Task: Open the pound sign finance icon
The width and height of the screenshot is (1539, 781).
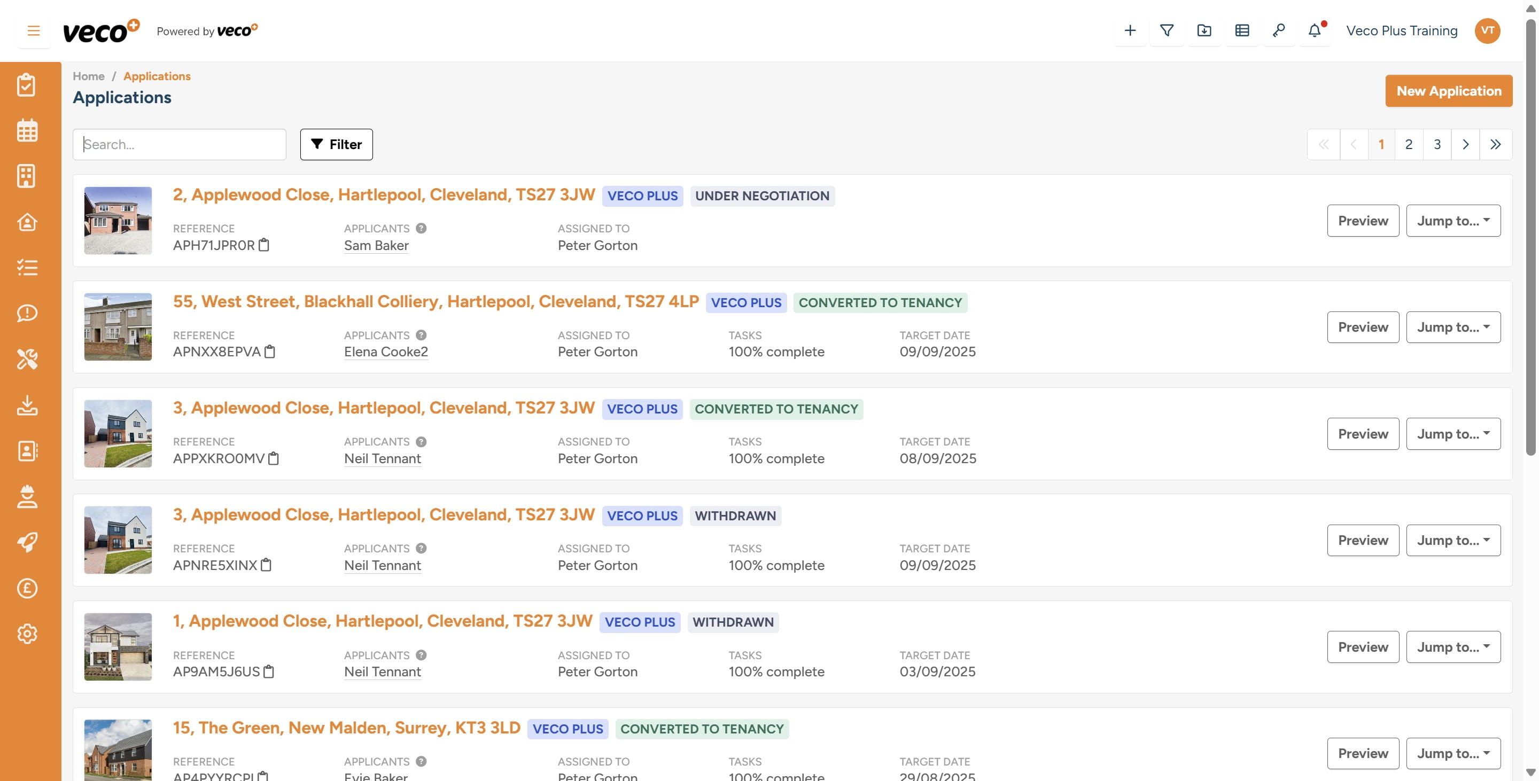Action: point(27,588)
